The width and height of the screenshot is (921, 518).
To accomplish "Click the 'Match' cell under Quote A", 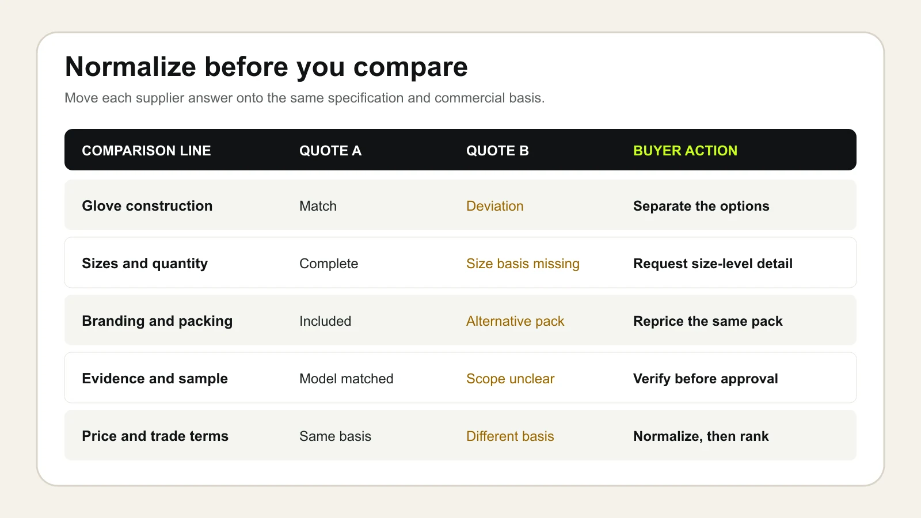I will (x=318, y=206).
